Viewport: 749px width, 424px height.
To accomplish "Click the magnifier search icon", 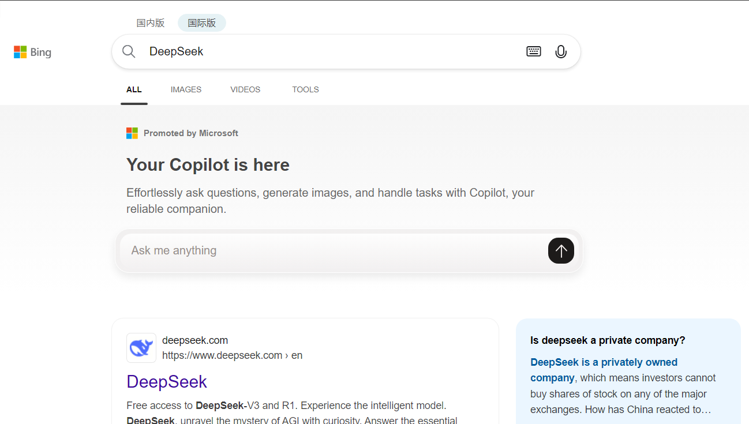I will pos(129,51).
